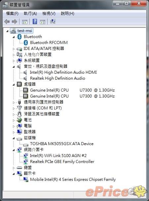The width and height of the screenshot is (149, 201).
Task: Select Mobile Intel(R) 4 Series Express Chipset
Action: click(x=73, y=179)
